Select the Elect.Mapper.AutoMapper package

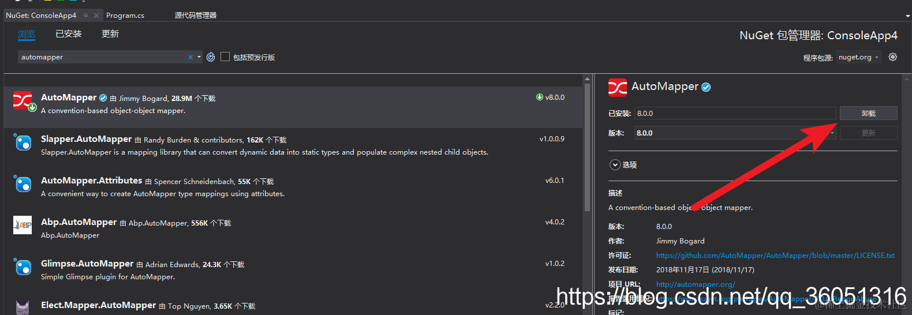293,306
